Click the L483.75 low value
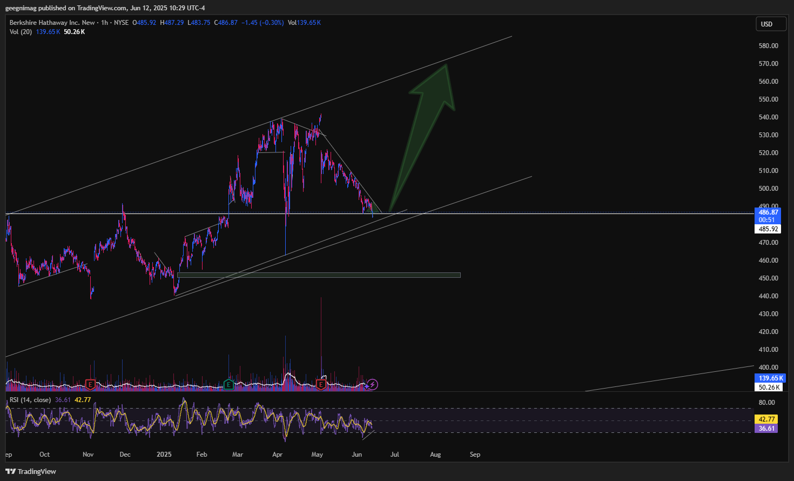The image size is (794, 481). [199, 23]
